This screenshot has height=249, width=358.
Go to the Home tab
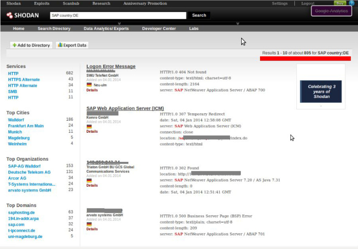click(x=18, y=29)
